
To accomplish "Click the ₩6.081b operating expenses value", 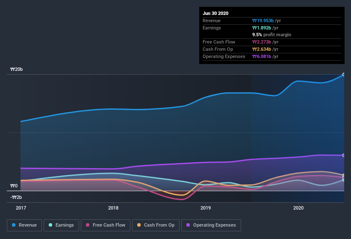I will [262, 56].
